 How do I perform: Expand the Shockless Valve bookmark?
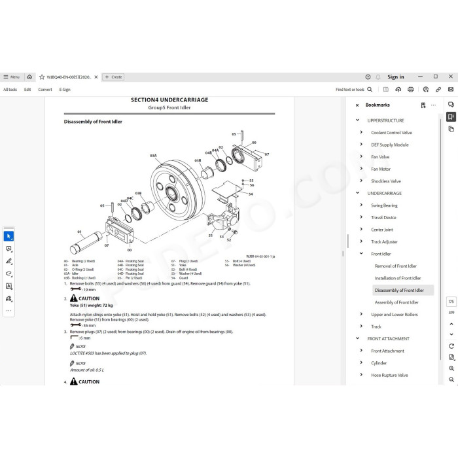[x=361, y=181]
